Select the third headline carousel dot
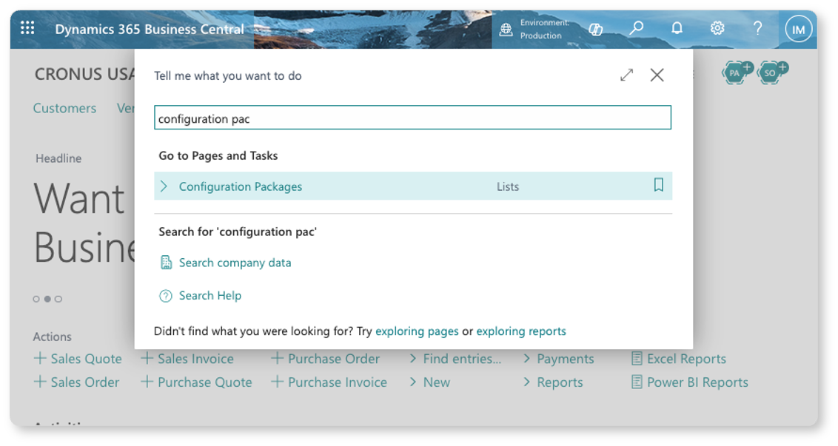This screenshot has width=838, height=446. pyautogui.click(x=58, y=299)
